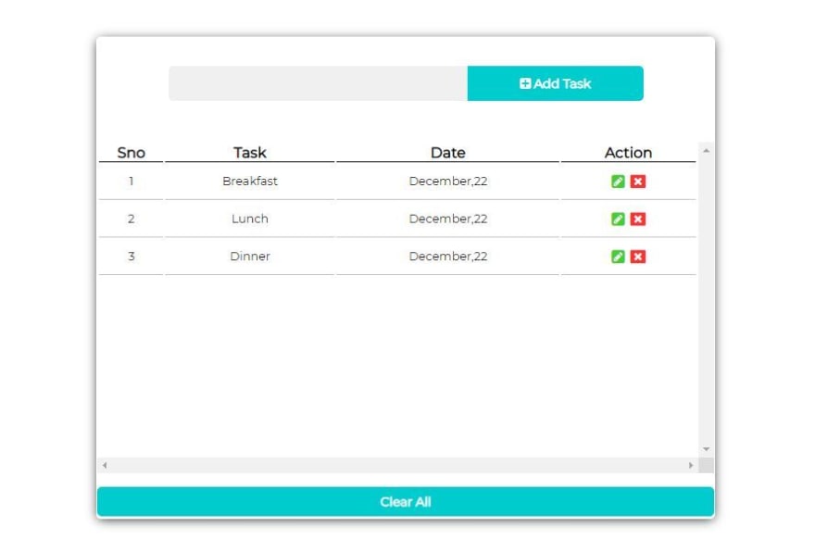Edit the Breakfast task with pencil icon
This screenshot has height=552, width=815.
point(618,182)
